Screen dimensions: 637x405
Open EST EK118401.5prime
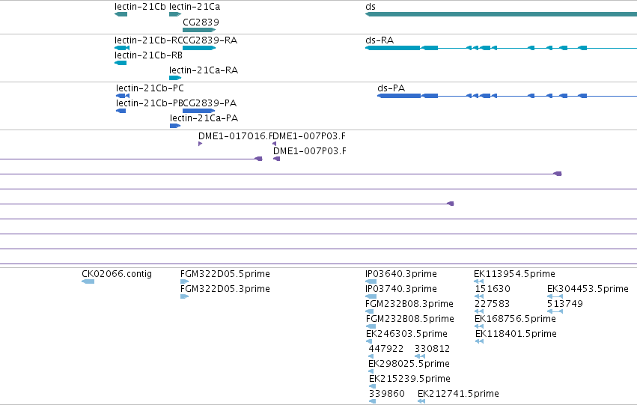coord(479,341)
